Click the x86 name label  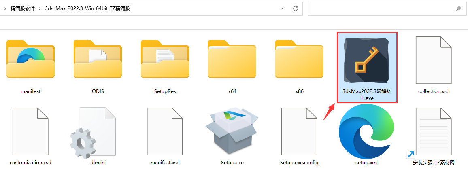(x=299, y=91)
